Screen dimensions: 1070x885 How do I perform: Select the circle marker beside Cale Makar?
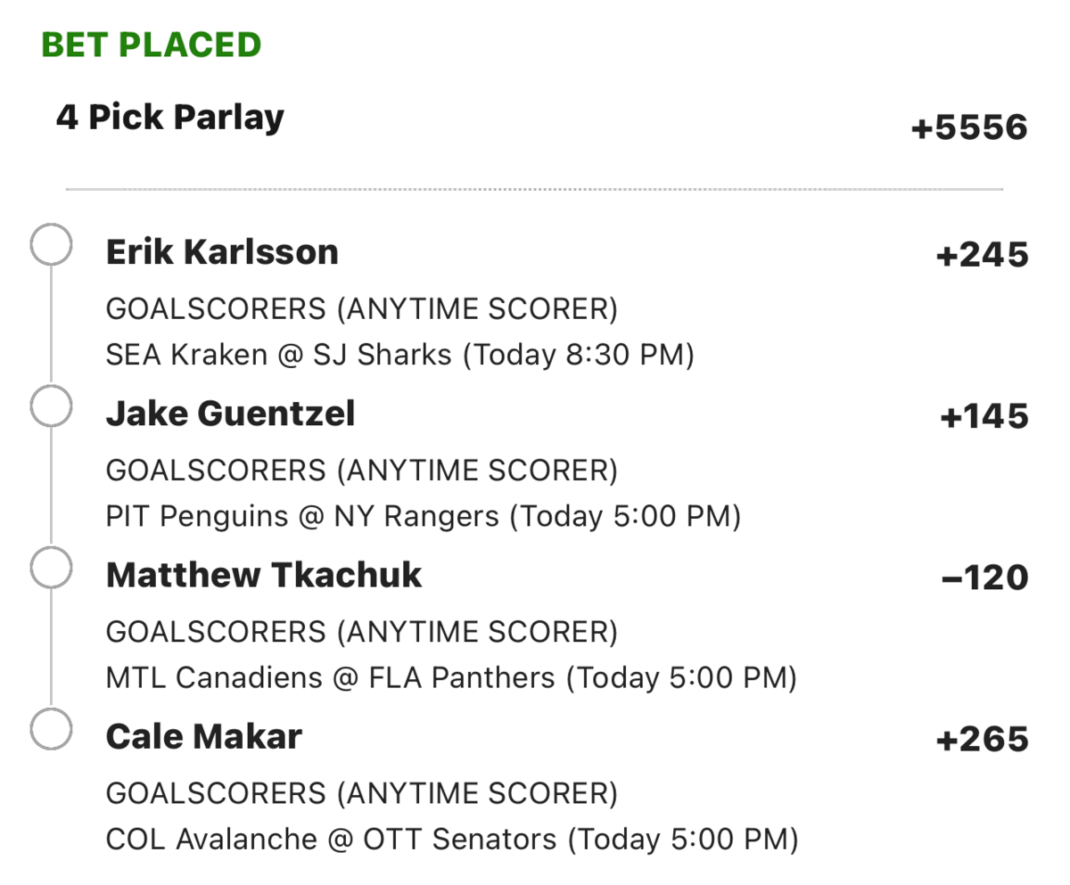coord(51,730)
